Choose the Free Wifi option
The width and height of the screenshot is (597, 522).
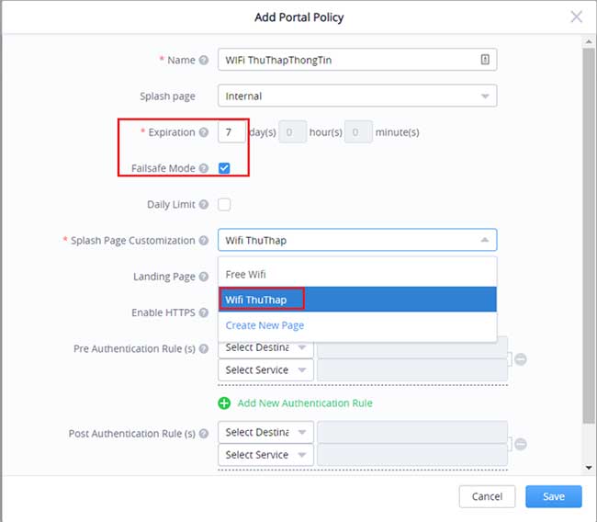(245, 275)
